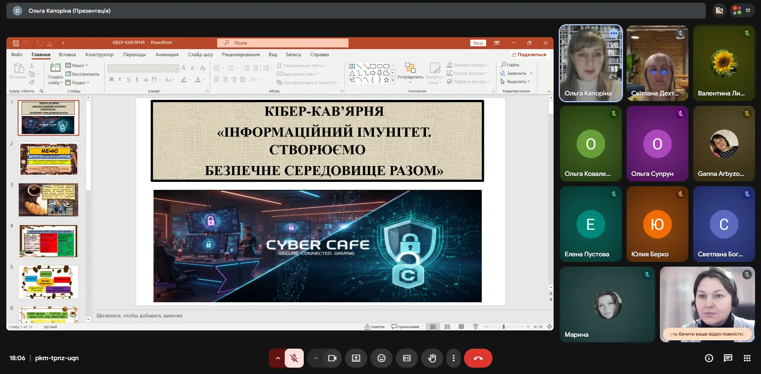The image size is (761, 374).
Task: Switch to the Анимация tab
Action: 167,55
